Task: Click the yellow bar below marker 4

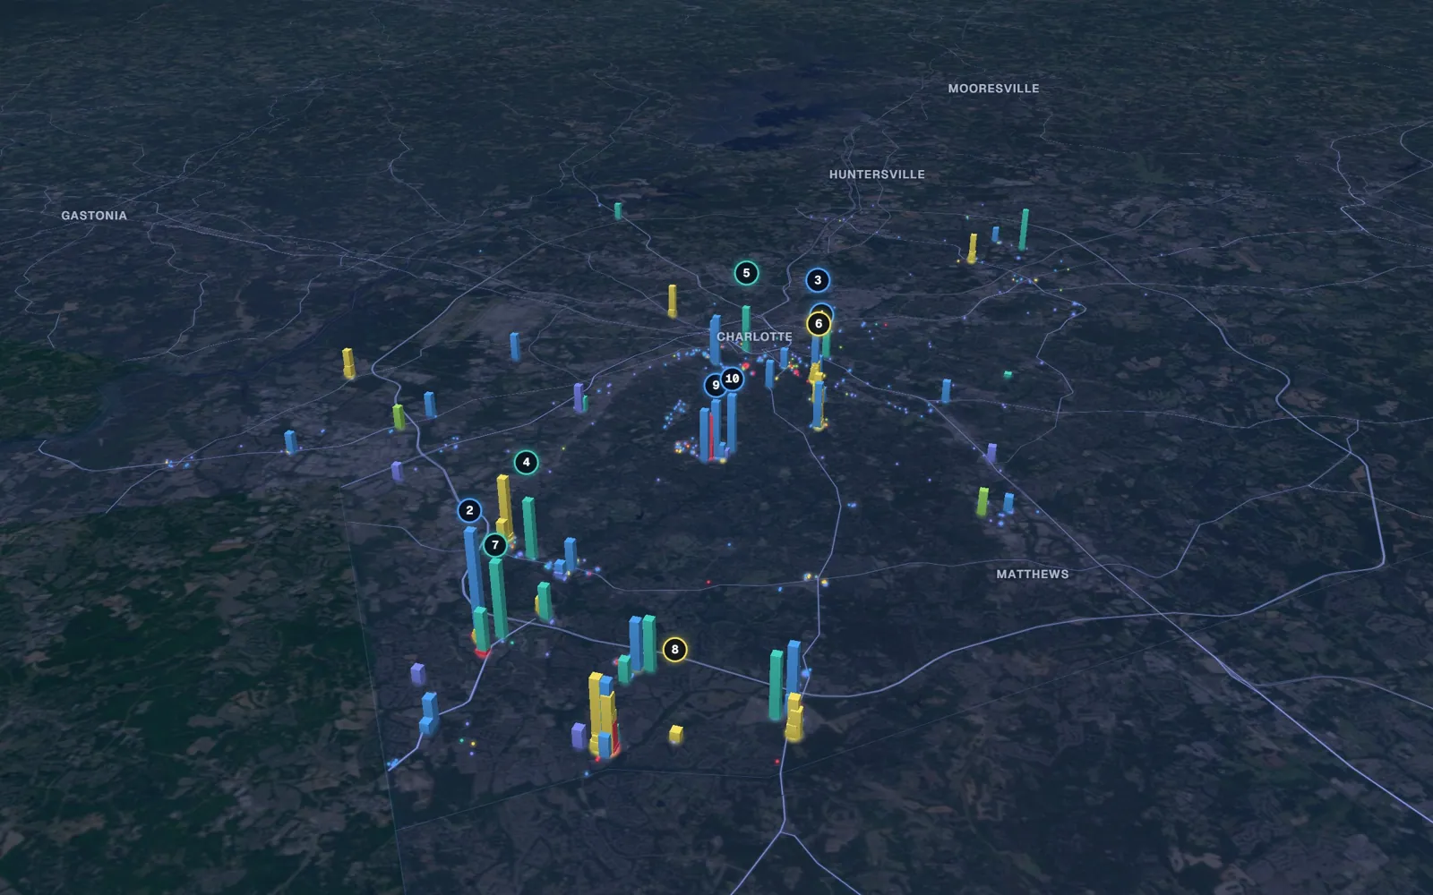Action: pyautogui.click(x=504, y=506)
